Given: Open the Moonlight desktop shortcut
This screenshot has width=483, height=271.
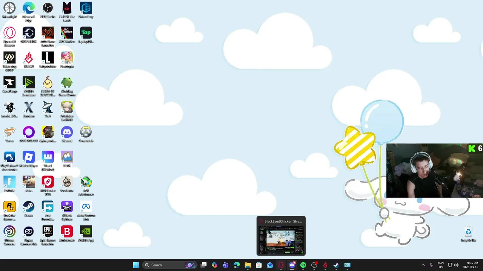Looking at the screenshot, I should pyautogui.click(x=9, y=10).
